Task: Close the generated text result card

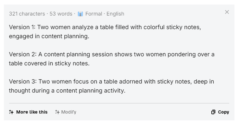Action: (227, 12)
